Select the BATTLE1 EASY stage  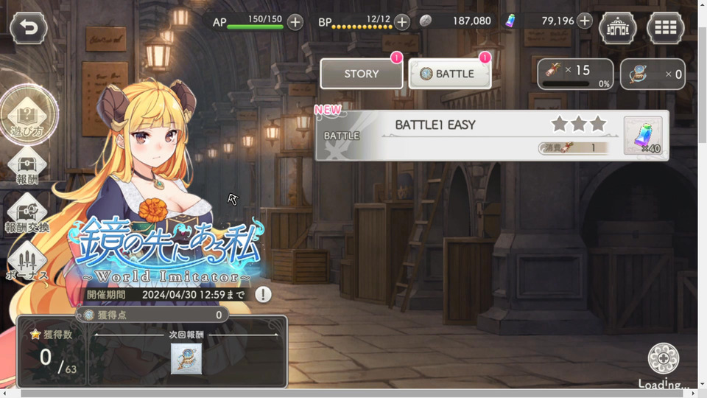click(492, 136)
